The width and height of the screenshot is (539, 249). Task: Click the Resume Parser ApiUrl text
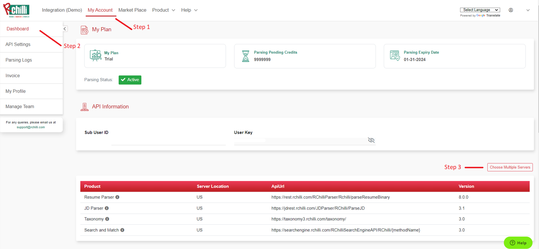click(330, 197)
